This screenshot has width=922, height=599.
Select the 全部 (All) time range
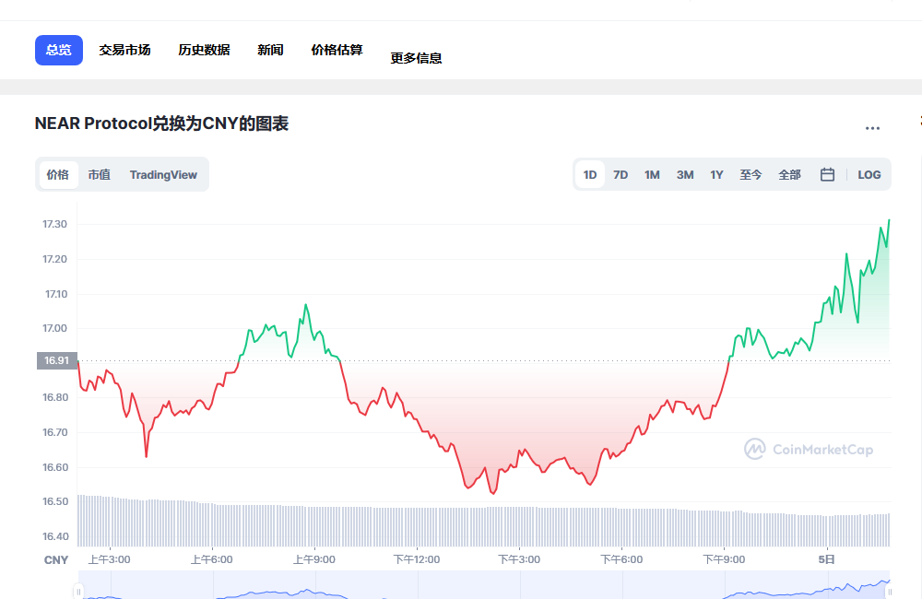789,174
